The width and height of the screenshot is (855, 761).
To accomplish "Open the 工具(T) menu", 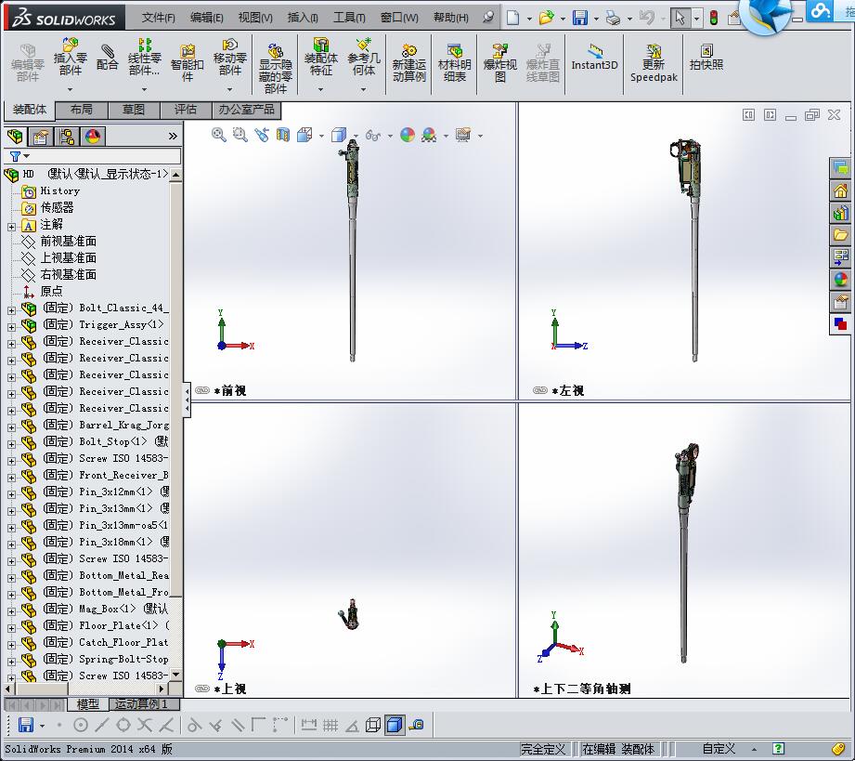I will [349, 18].
